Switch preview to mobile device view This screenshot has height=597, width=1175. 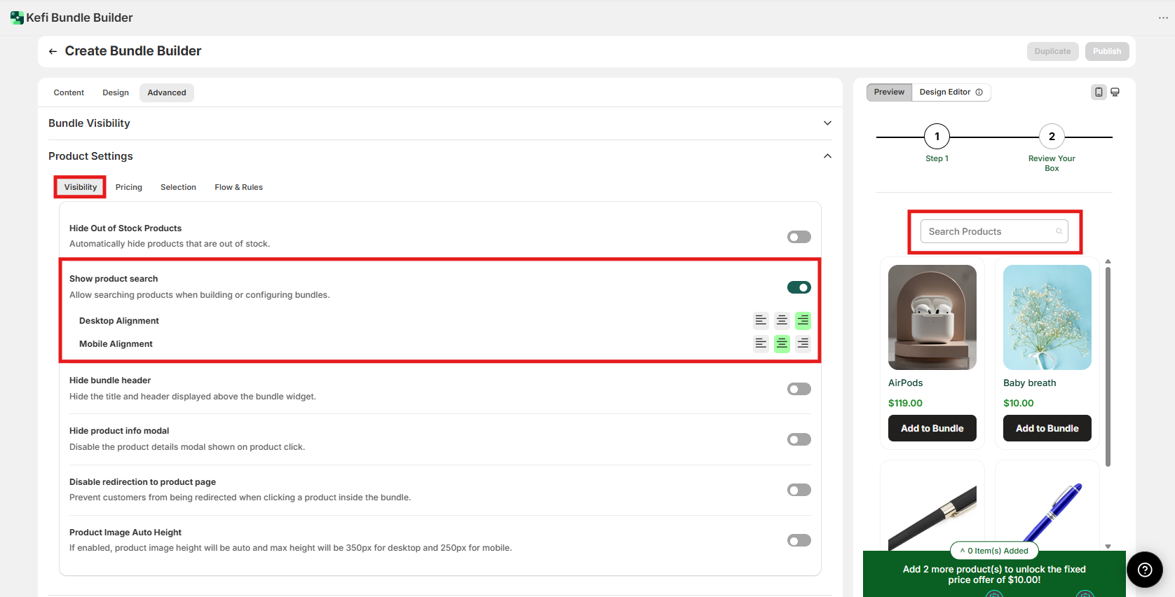pos(1099,92)
